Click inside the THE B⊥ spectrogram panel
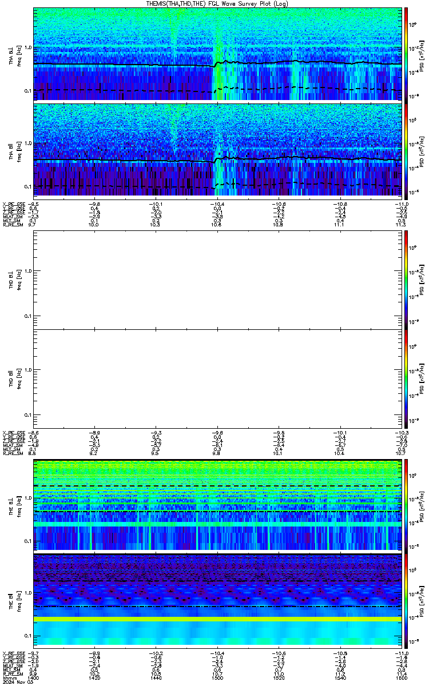429x686 pixels. coord(217,505)
